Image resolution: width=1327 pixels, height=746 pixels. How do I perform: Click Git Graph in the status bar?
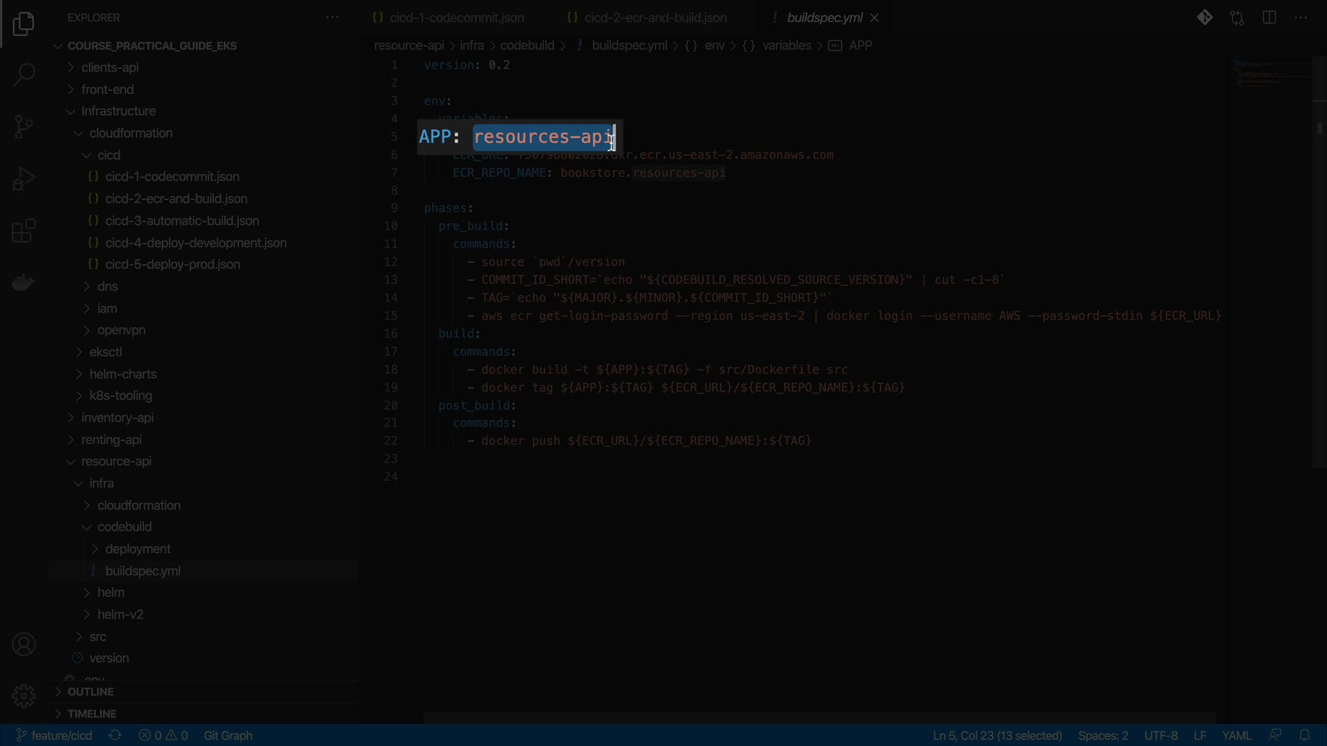228,736
